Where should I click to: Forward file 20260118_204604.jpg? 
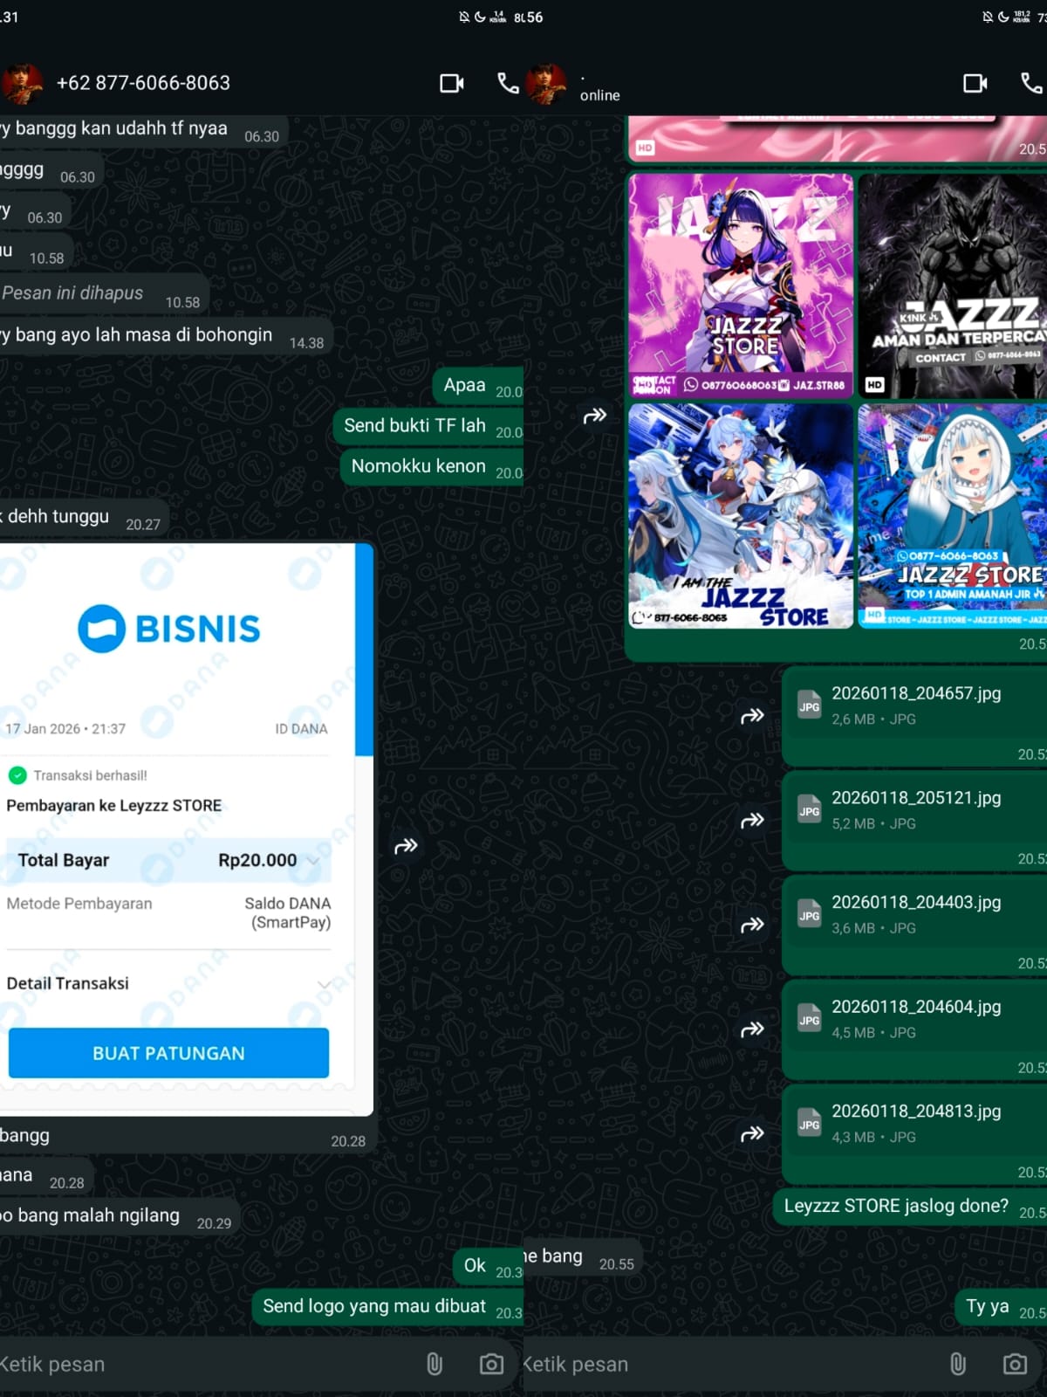click(752, 1029)
